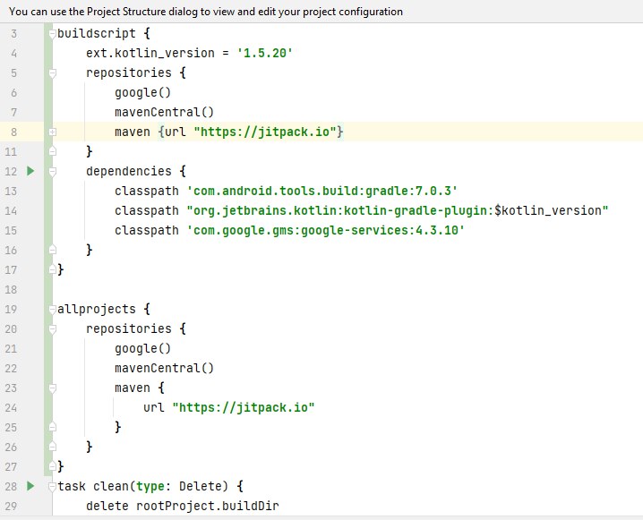Viewport: 643px width, 520px height.
Task: Click the gradle:7.0.3 classpath string
Action: pos(321,191)
